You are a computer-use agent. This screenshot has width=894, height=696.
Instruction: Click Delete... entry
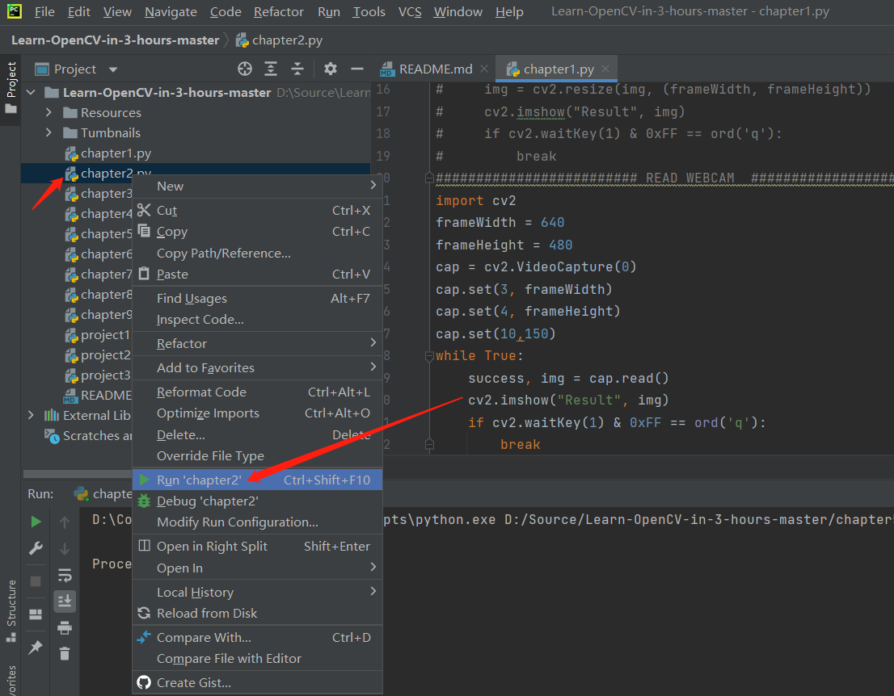pos(257,435)
